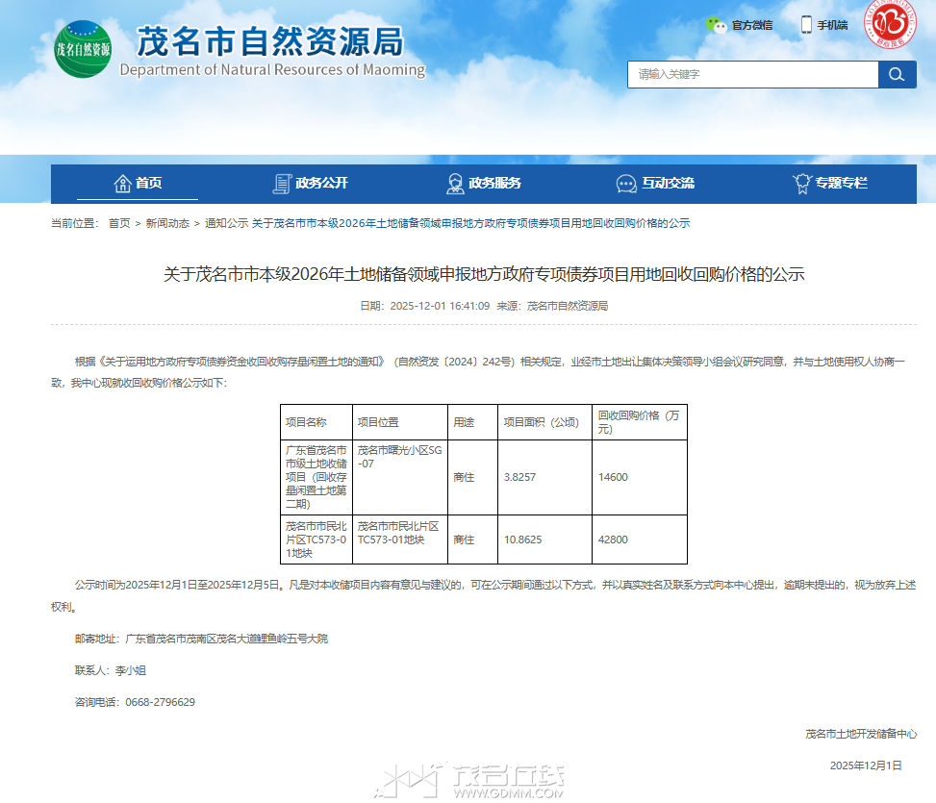Screen dimensions: 936x803
Task: Open the 专题专栏 navigation item
Action: [x=842, y=183]
